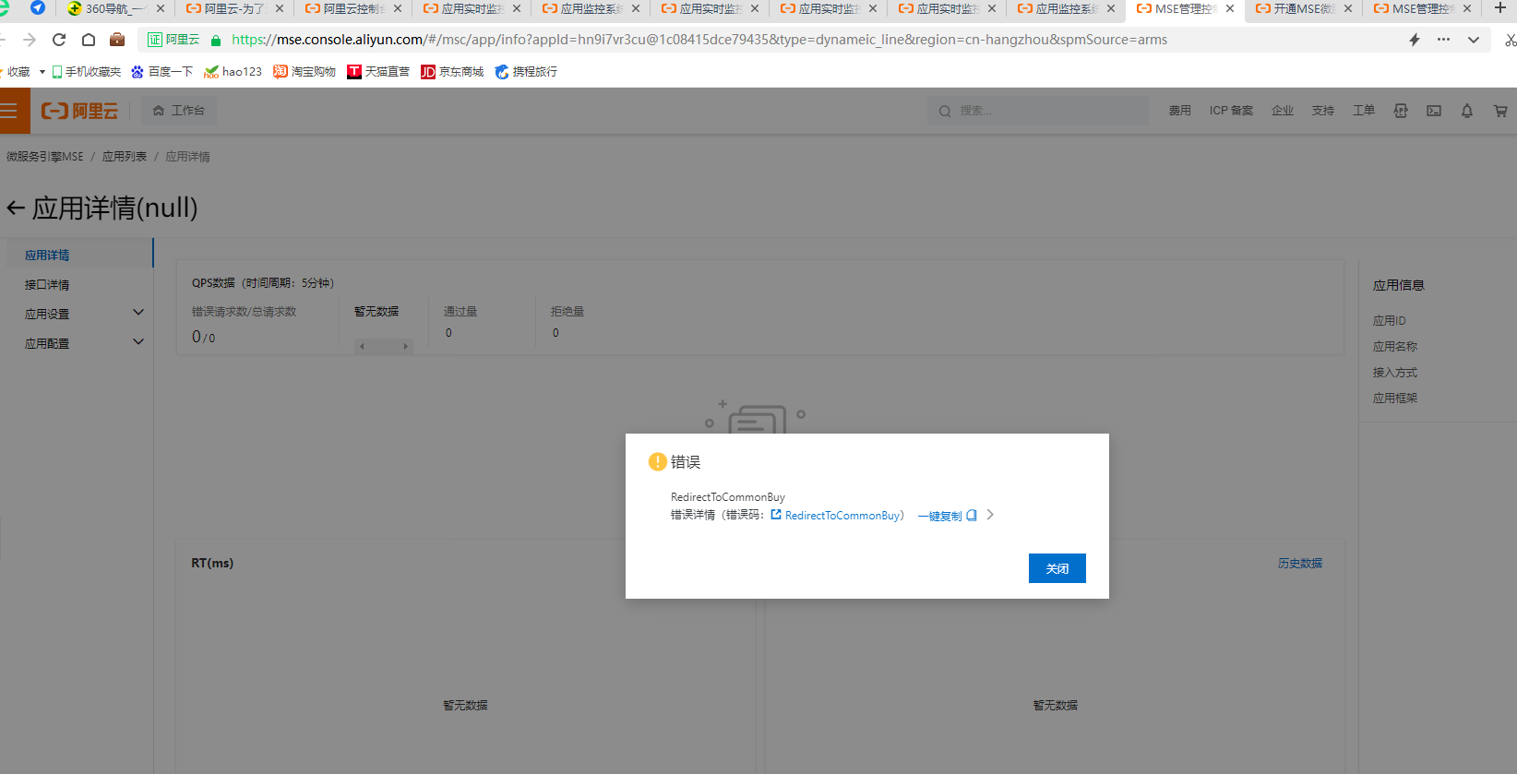
Task: Open the 工作台 workbench button
Action: (179, 111)
